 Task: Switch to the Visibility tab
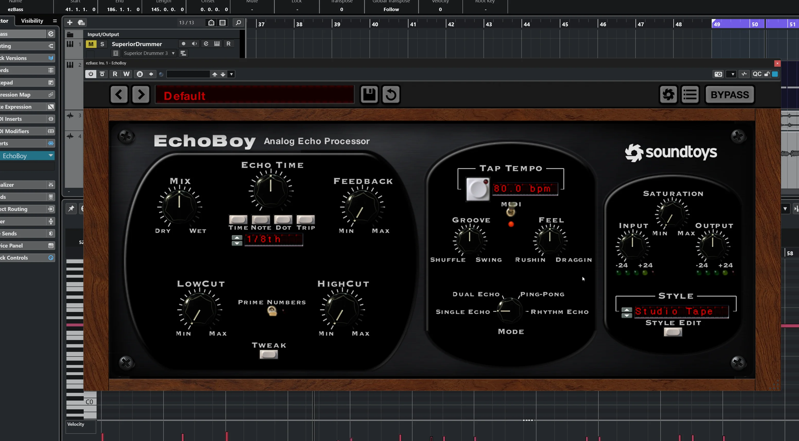coord(32,21)
